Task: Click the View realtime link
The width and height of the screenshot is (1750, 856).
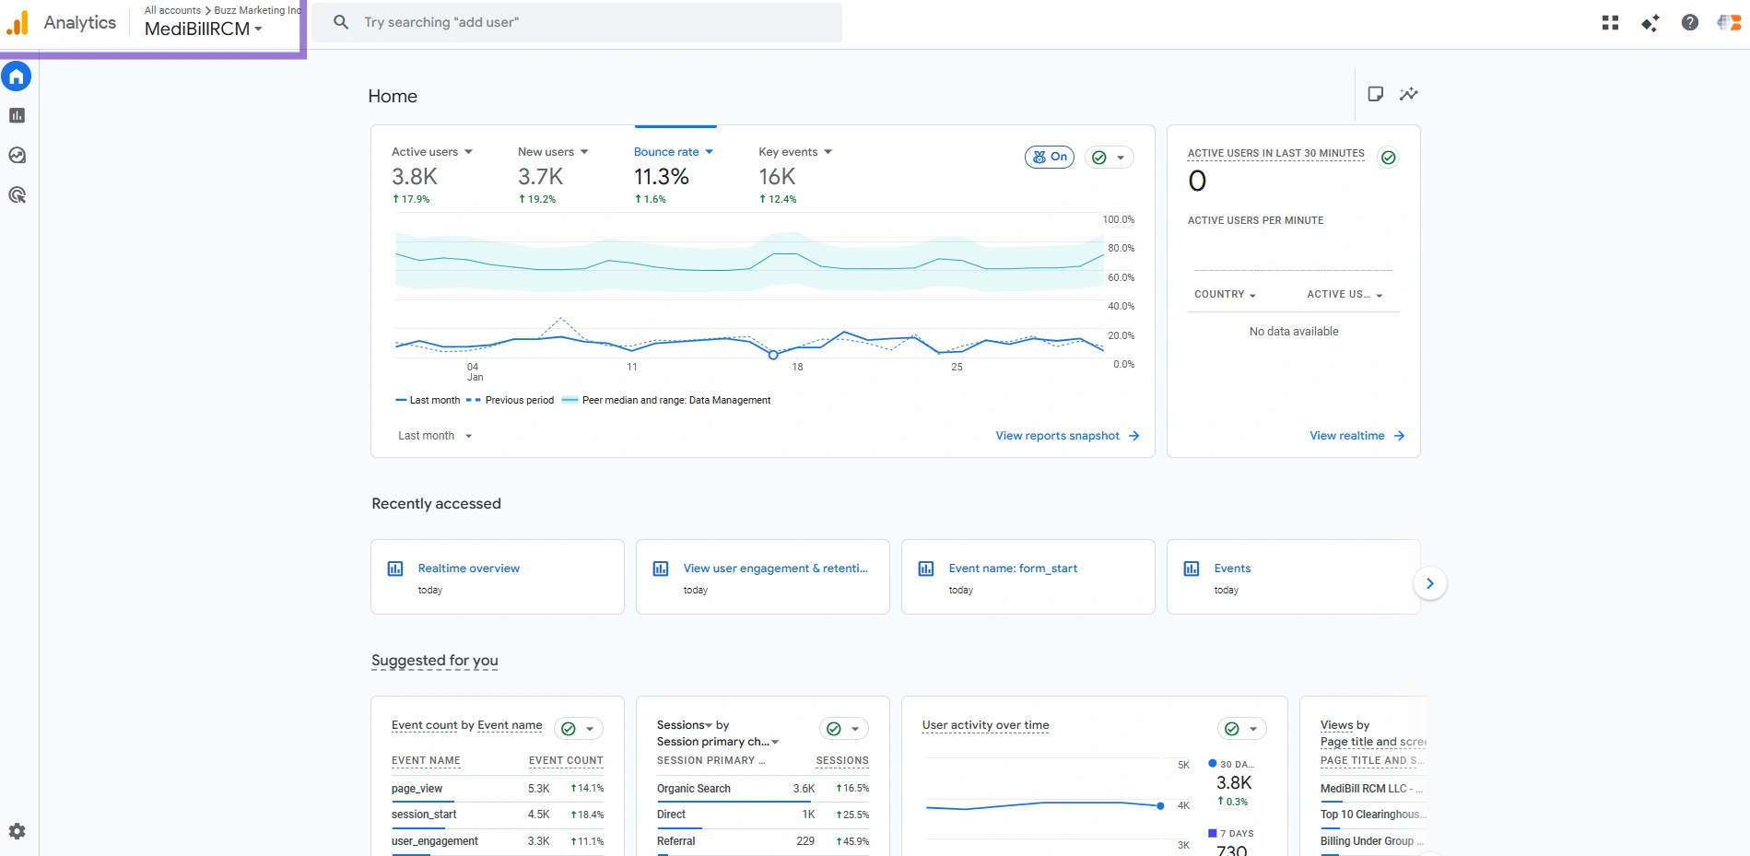Action: coord(1357,436)
